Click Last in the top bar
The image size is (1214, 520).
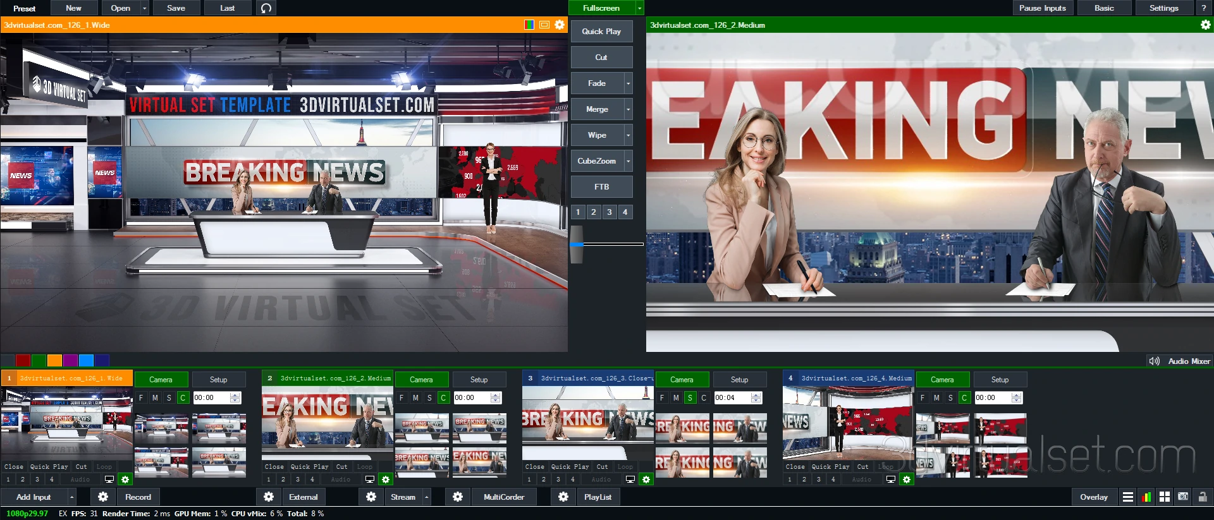[228, 8]
